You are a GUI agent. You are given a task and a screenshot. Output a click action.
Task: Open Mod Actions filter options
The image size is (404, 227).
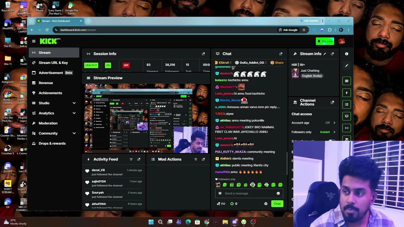point(196,160)
